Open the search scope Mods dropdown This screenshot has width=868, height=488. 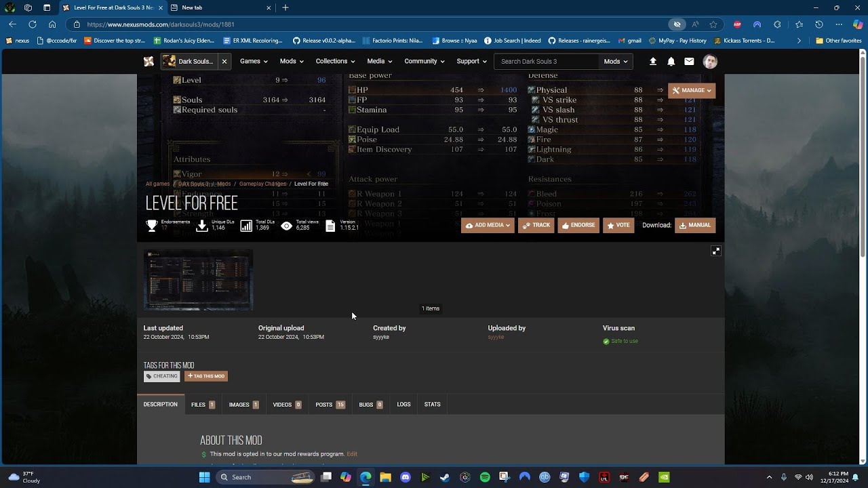(616, 61)
